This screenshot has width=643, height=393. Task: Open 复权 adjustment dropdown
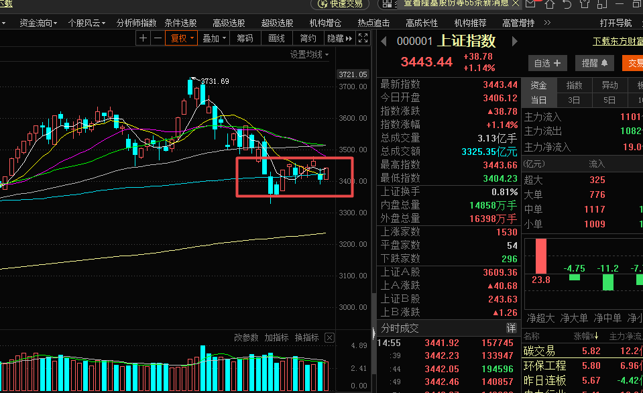(x=181, y=38)
